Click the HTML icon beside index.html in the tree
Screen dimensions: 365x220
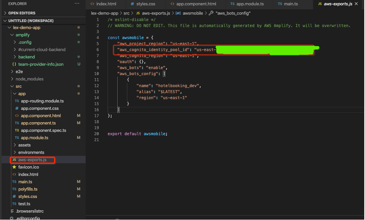[14, 174]
